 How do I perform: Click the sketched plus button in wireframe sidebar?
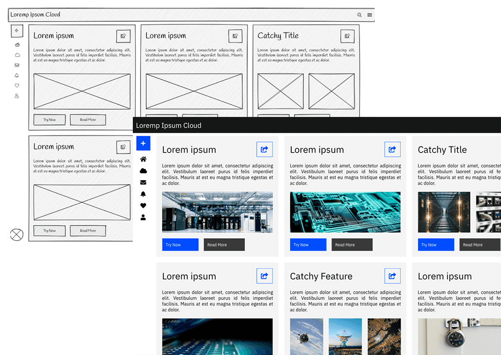pos(17,31)
